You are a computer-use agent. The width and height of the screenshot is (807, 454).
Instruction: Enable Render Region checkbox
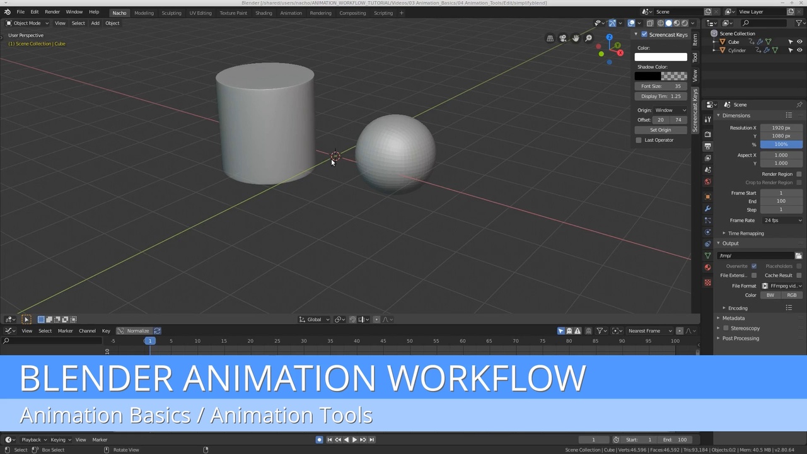[x=799, y=174]
